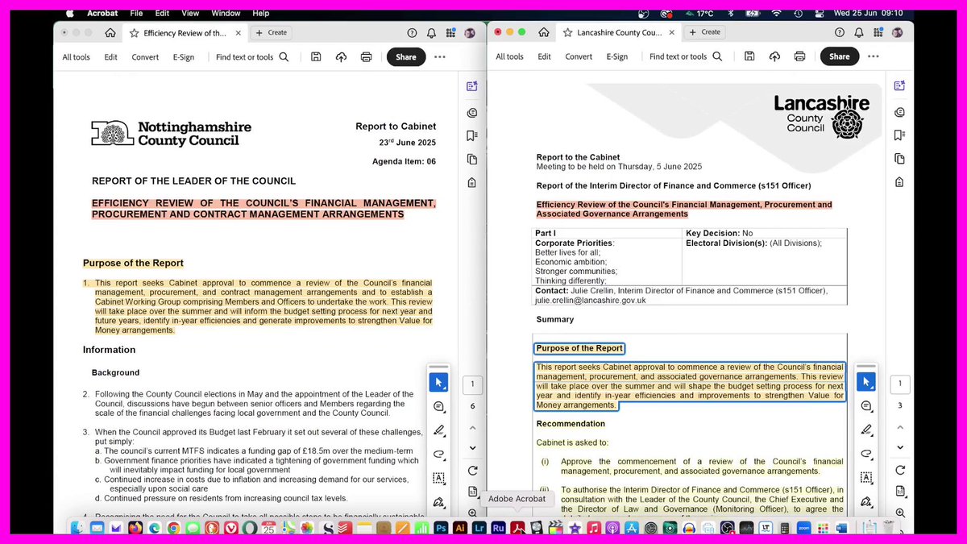This screenshot has height=544, width=967.
Task: Open Convert in left window toolbar
Action: pyautogui.click(x=146, y=57)
